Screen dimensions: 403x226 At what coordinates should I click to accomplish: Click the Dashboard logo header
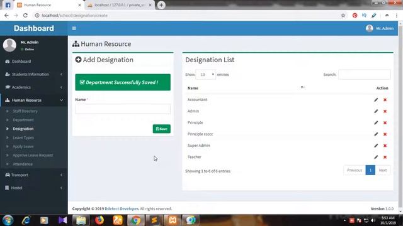(34, 28)
